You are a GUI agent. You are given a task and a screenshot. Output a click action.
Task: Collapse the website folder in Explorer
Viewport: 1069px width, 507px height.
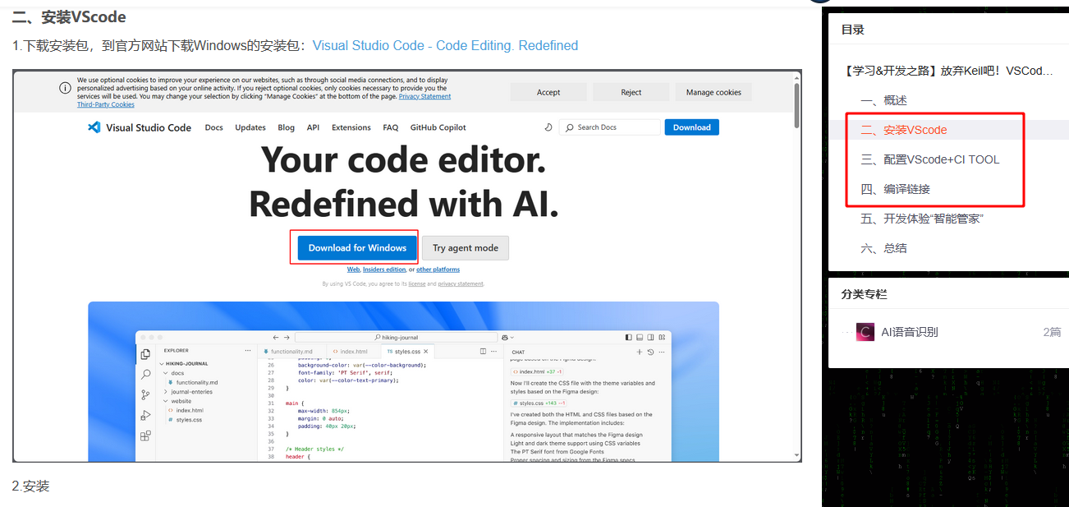pos(179,401)
